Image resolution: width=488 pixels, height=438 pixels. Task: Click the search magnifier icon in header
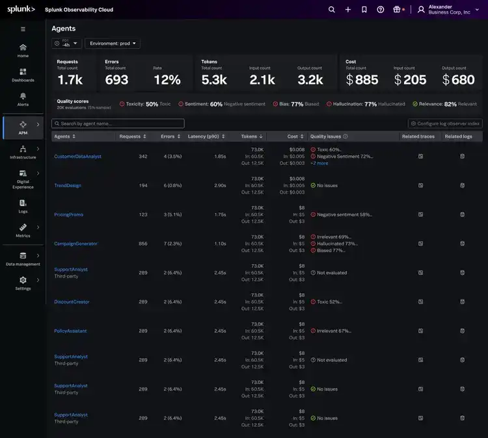pyautogui.click(x=332, y=10)
